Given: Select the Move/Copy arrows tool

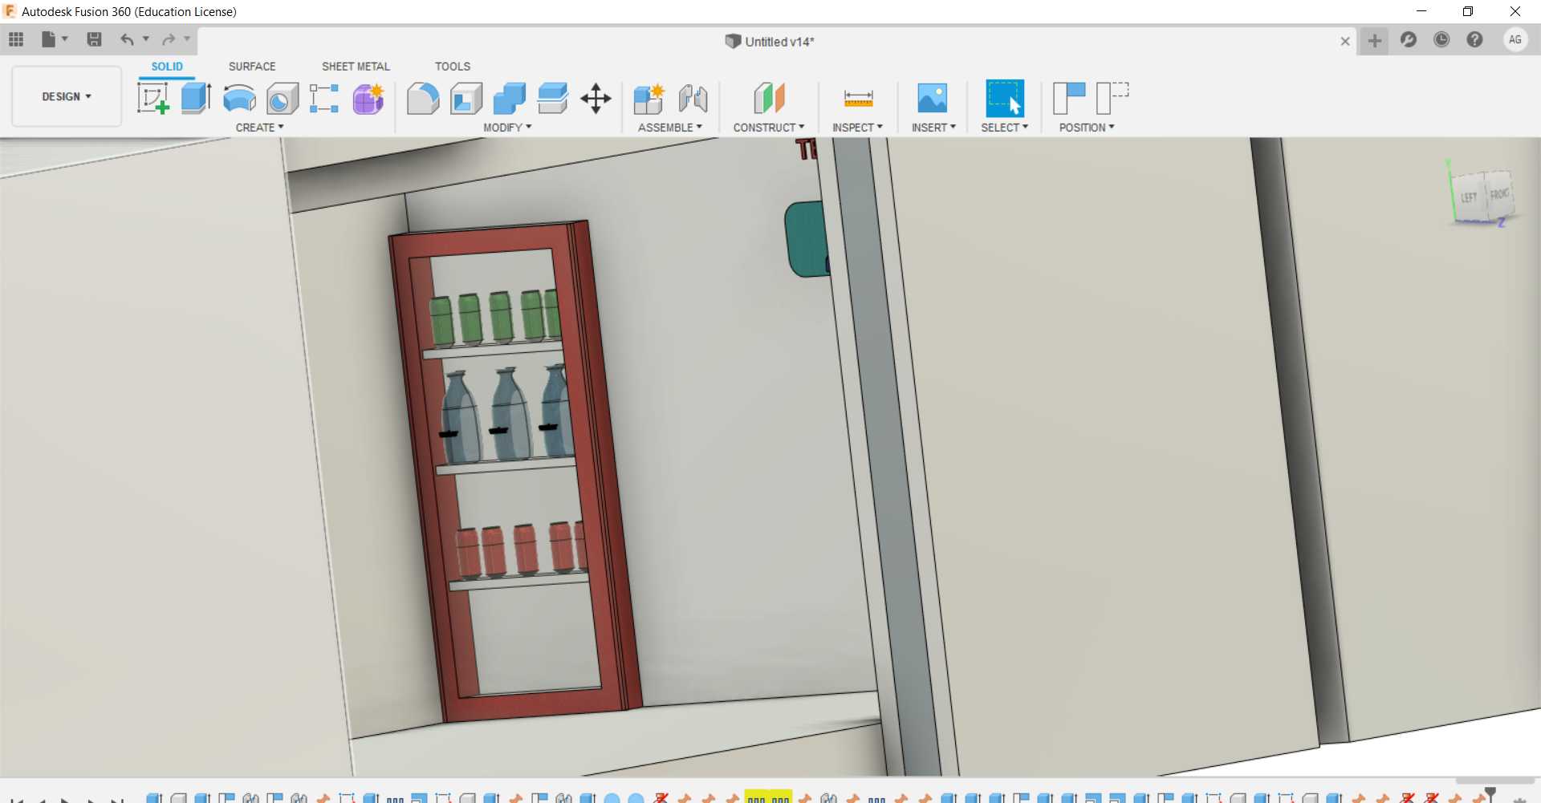Looking at the screenshot, I should (596, 99).
